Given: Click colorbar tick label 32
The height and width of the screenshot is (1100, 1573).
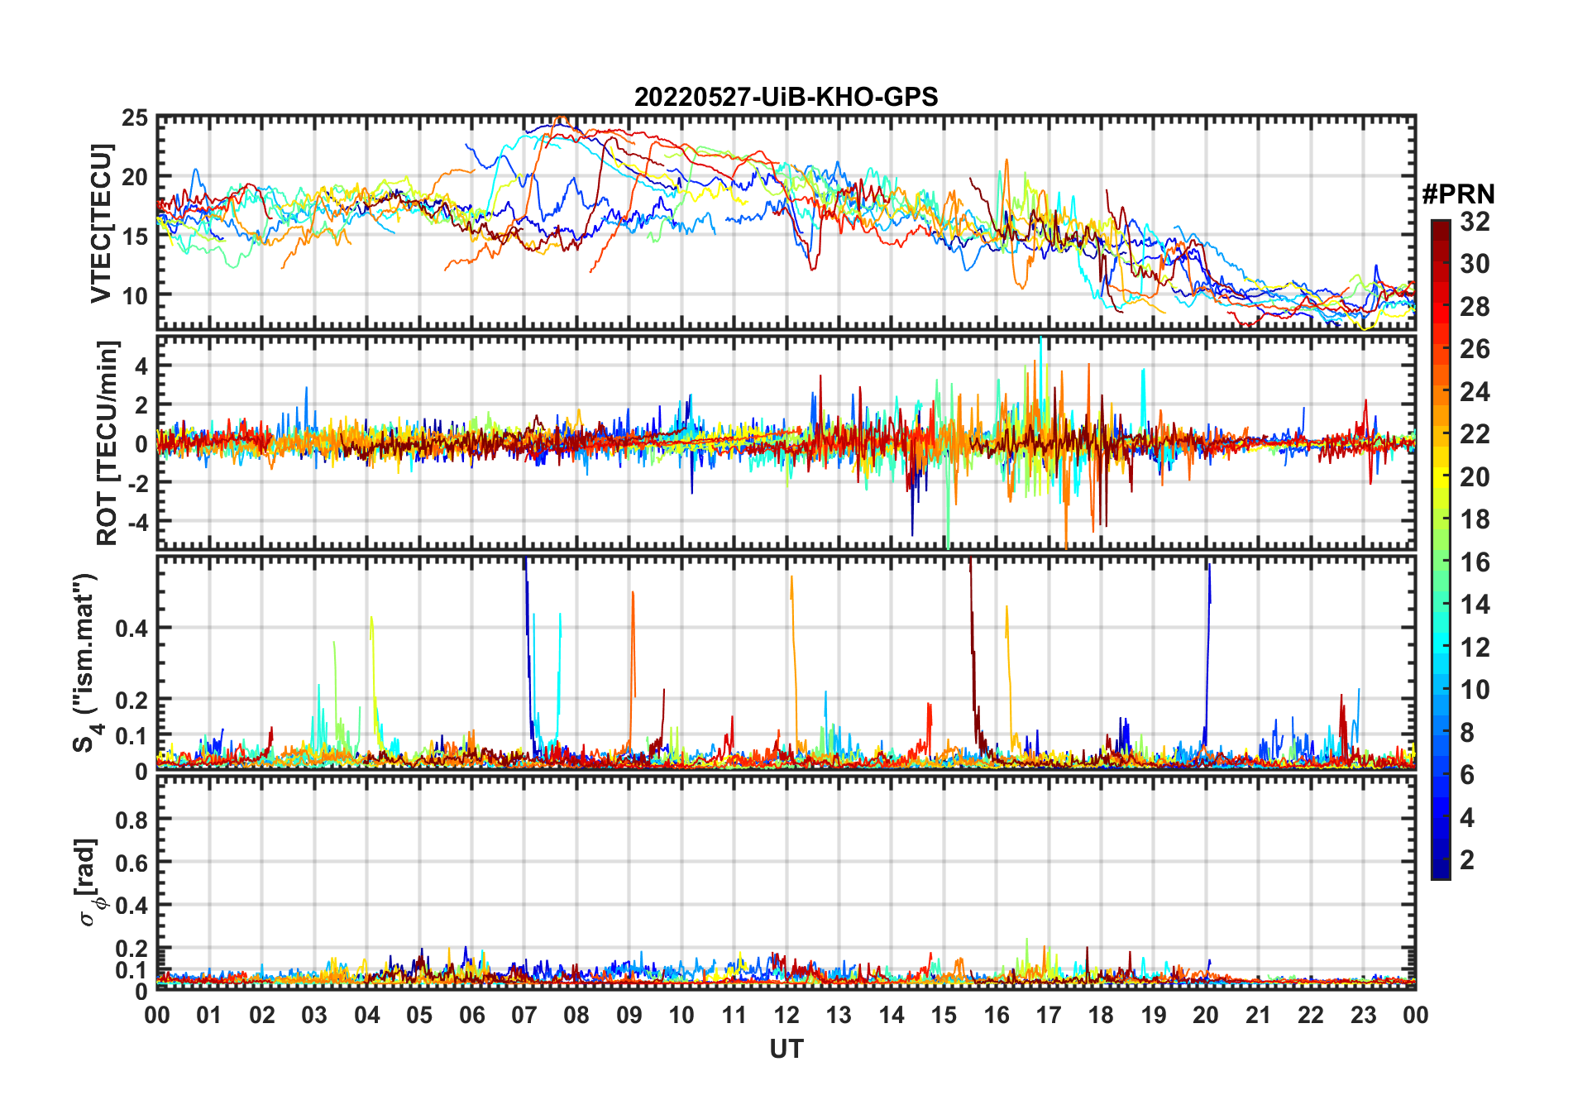Looking at the screenshot, I should click(1475, 222).
